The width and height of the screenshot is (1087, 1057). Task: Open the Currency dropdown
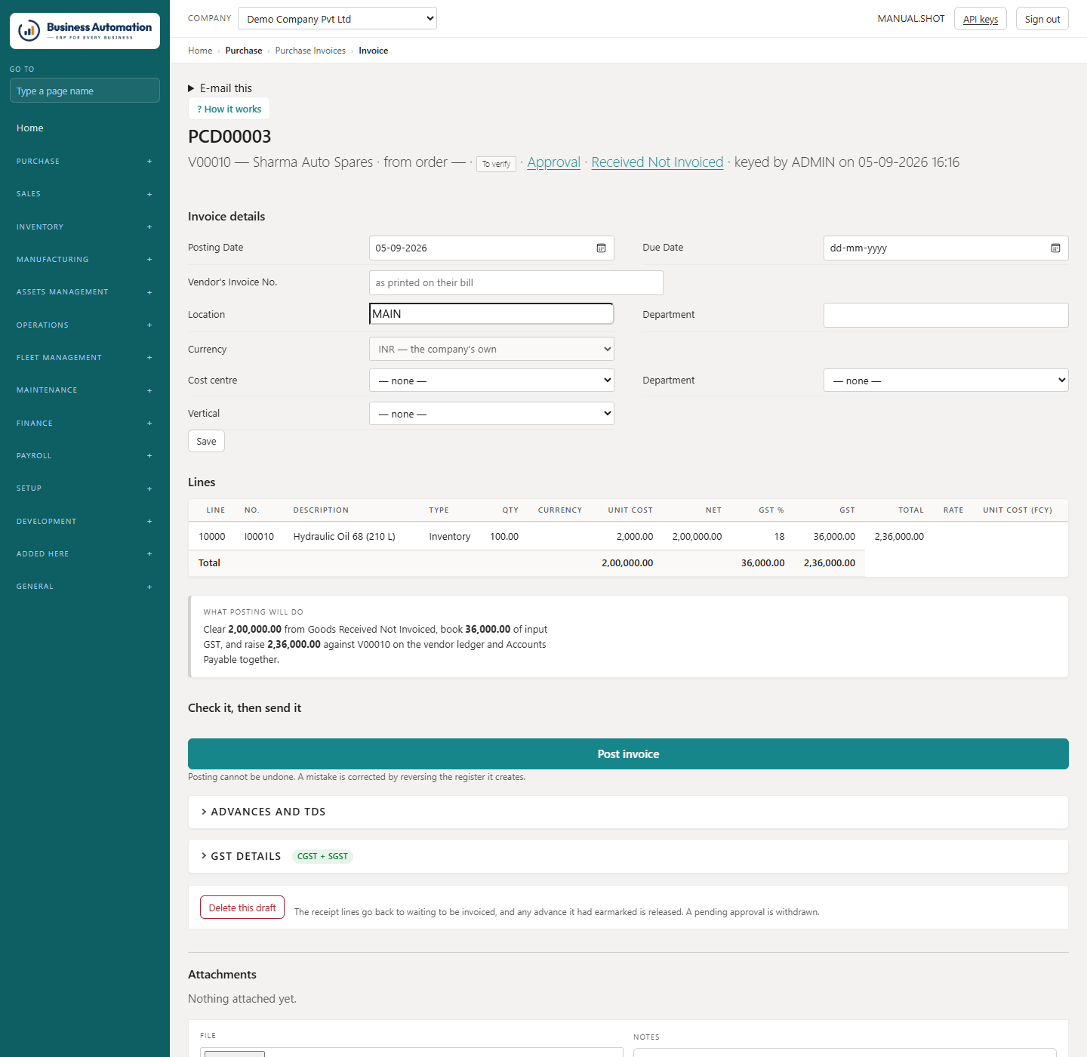pos(491,349)
